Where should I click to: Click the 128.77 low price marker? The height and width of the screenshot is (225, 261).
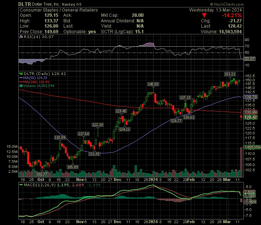176,121
